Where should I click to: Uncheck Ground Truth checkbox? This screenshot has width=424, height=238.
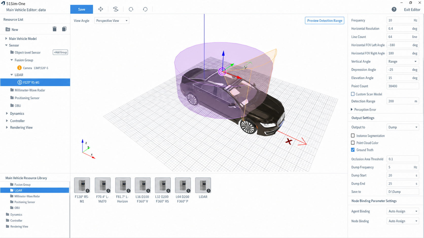[353, 150]
